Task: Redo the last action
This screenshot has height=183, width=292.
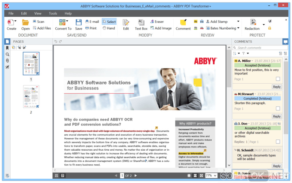Action: [x=60, y=42]
